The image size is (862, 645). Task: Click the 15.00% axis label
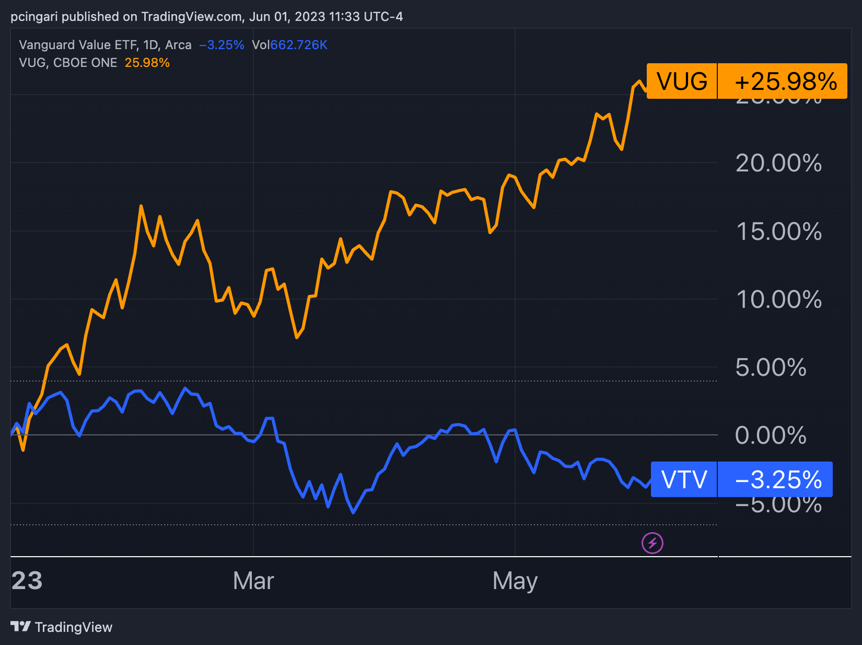[x=778, y=231]
